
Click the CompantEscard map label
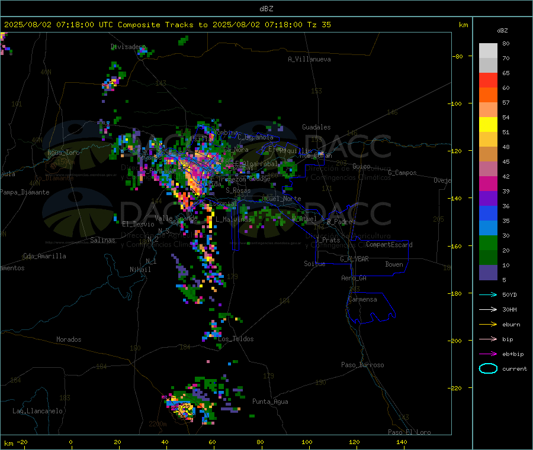click(389, 244)
